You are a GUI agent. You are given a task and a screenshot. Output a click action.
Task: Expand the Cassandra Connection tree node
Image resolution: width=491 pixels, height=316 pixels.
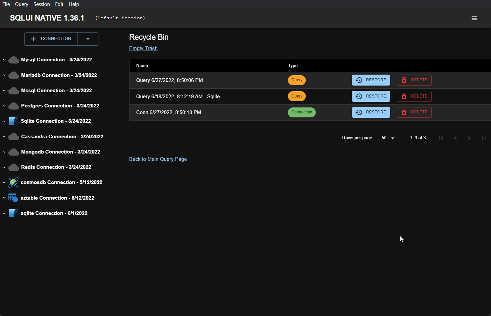coord(4,137)
